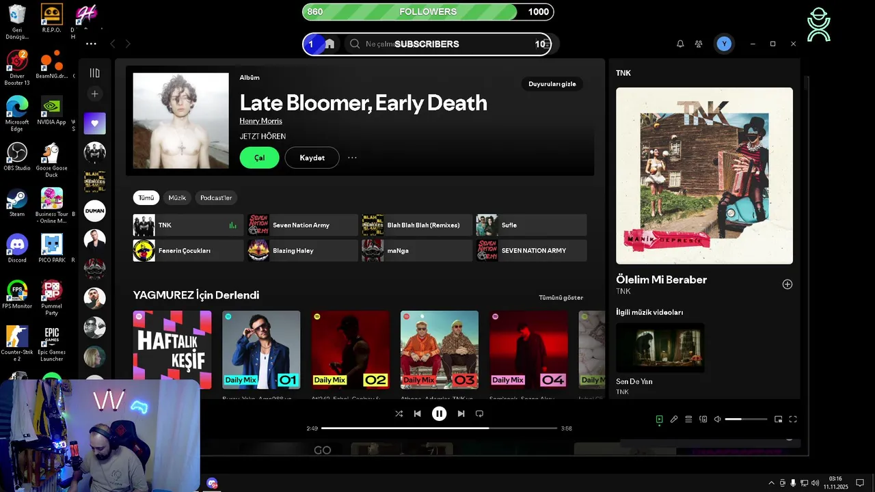Seek within the song progress bar
This screenshot has width=875, height=492.
coord(440,428)
